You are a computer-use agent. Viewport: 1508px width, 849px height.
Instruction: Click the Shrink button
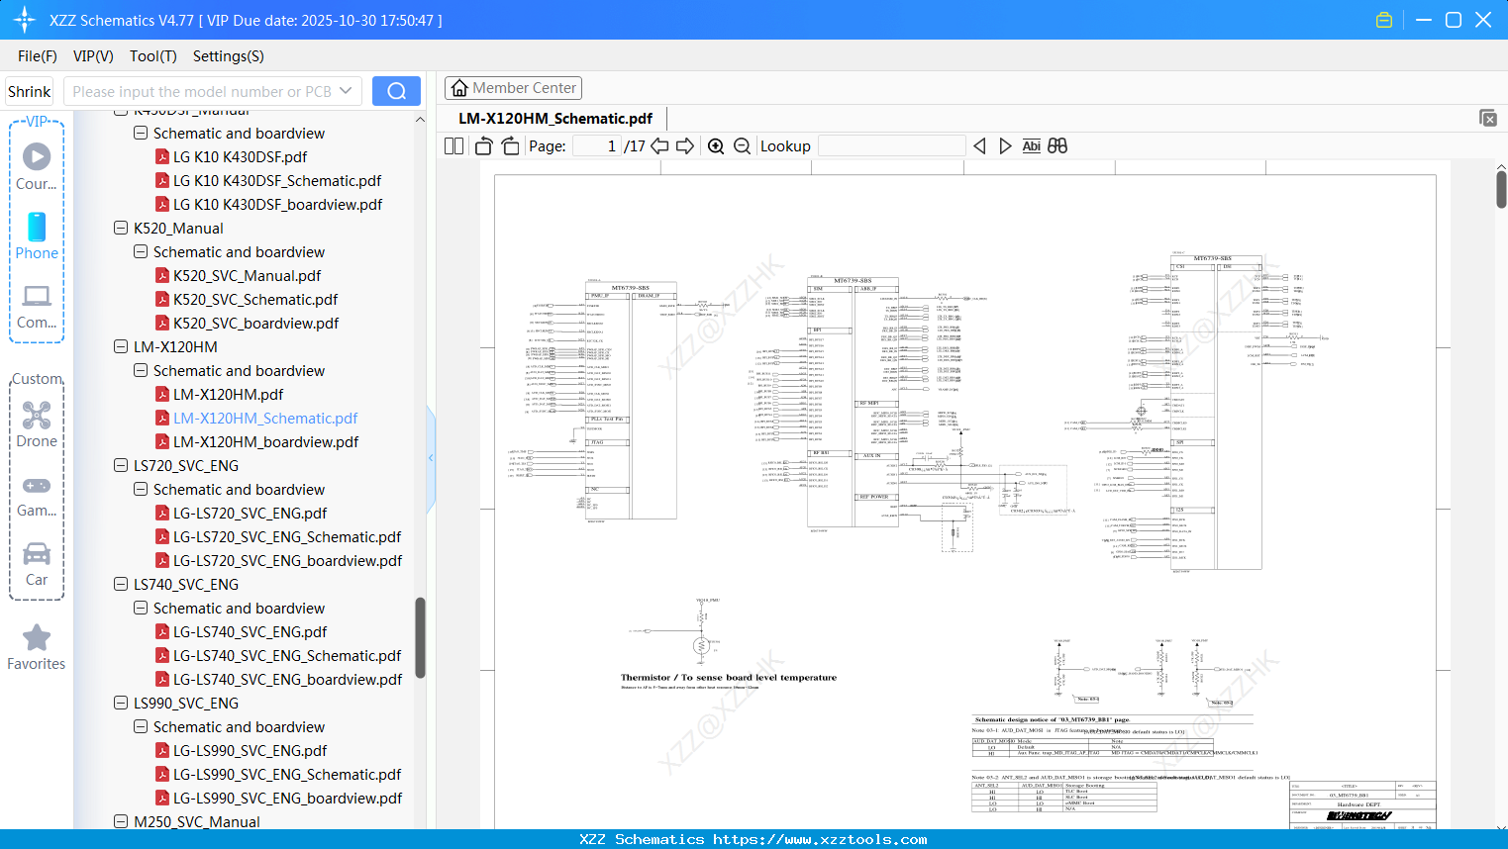[29, 90]
